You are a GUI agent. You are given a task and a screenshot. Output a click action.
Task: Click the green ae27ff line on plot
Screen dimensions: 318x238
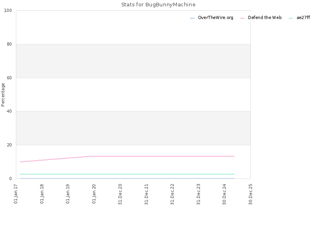point(127,174)
